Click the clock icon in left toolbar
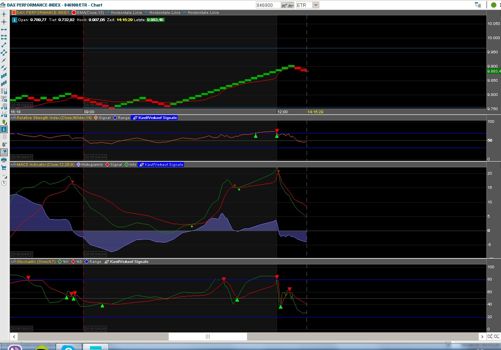This screenshot has width=501, height=350. 4,183
